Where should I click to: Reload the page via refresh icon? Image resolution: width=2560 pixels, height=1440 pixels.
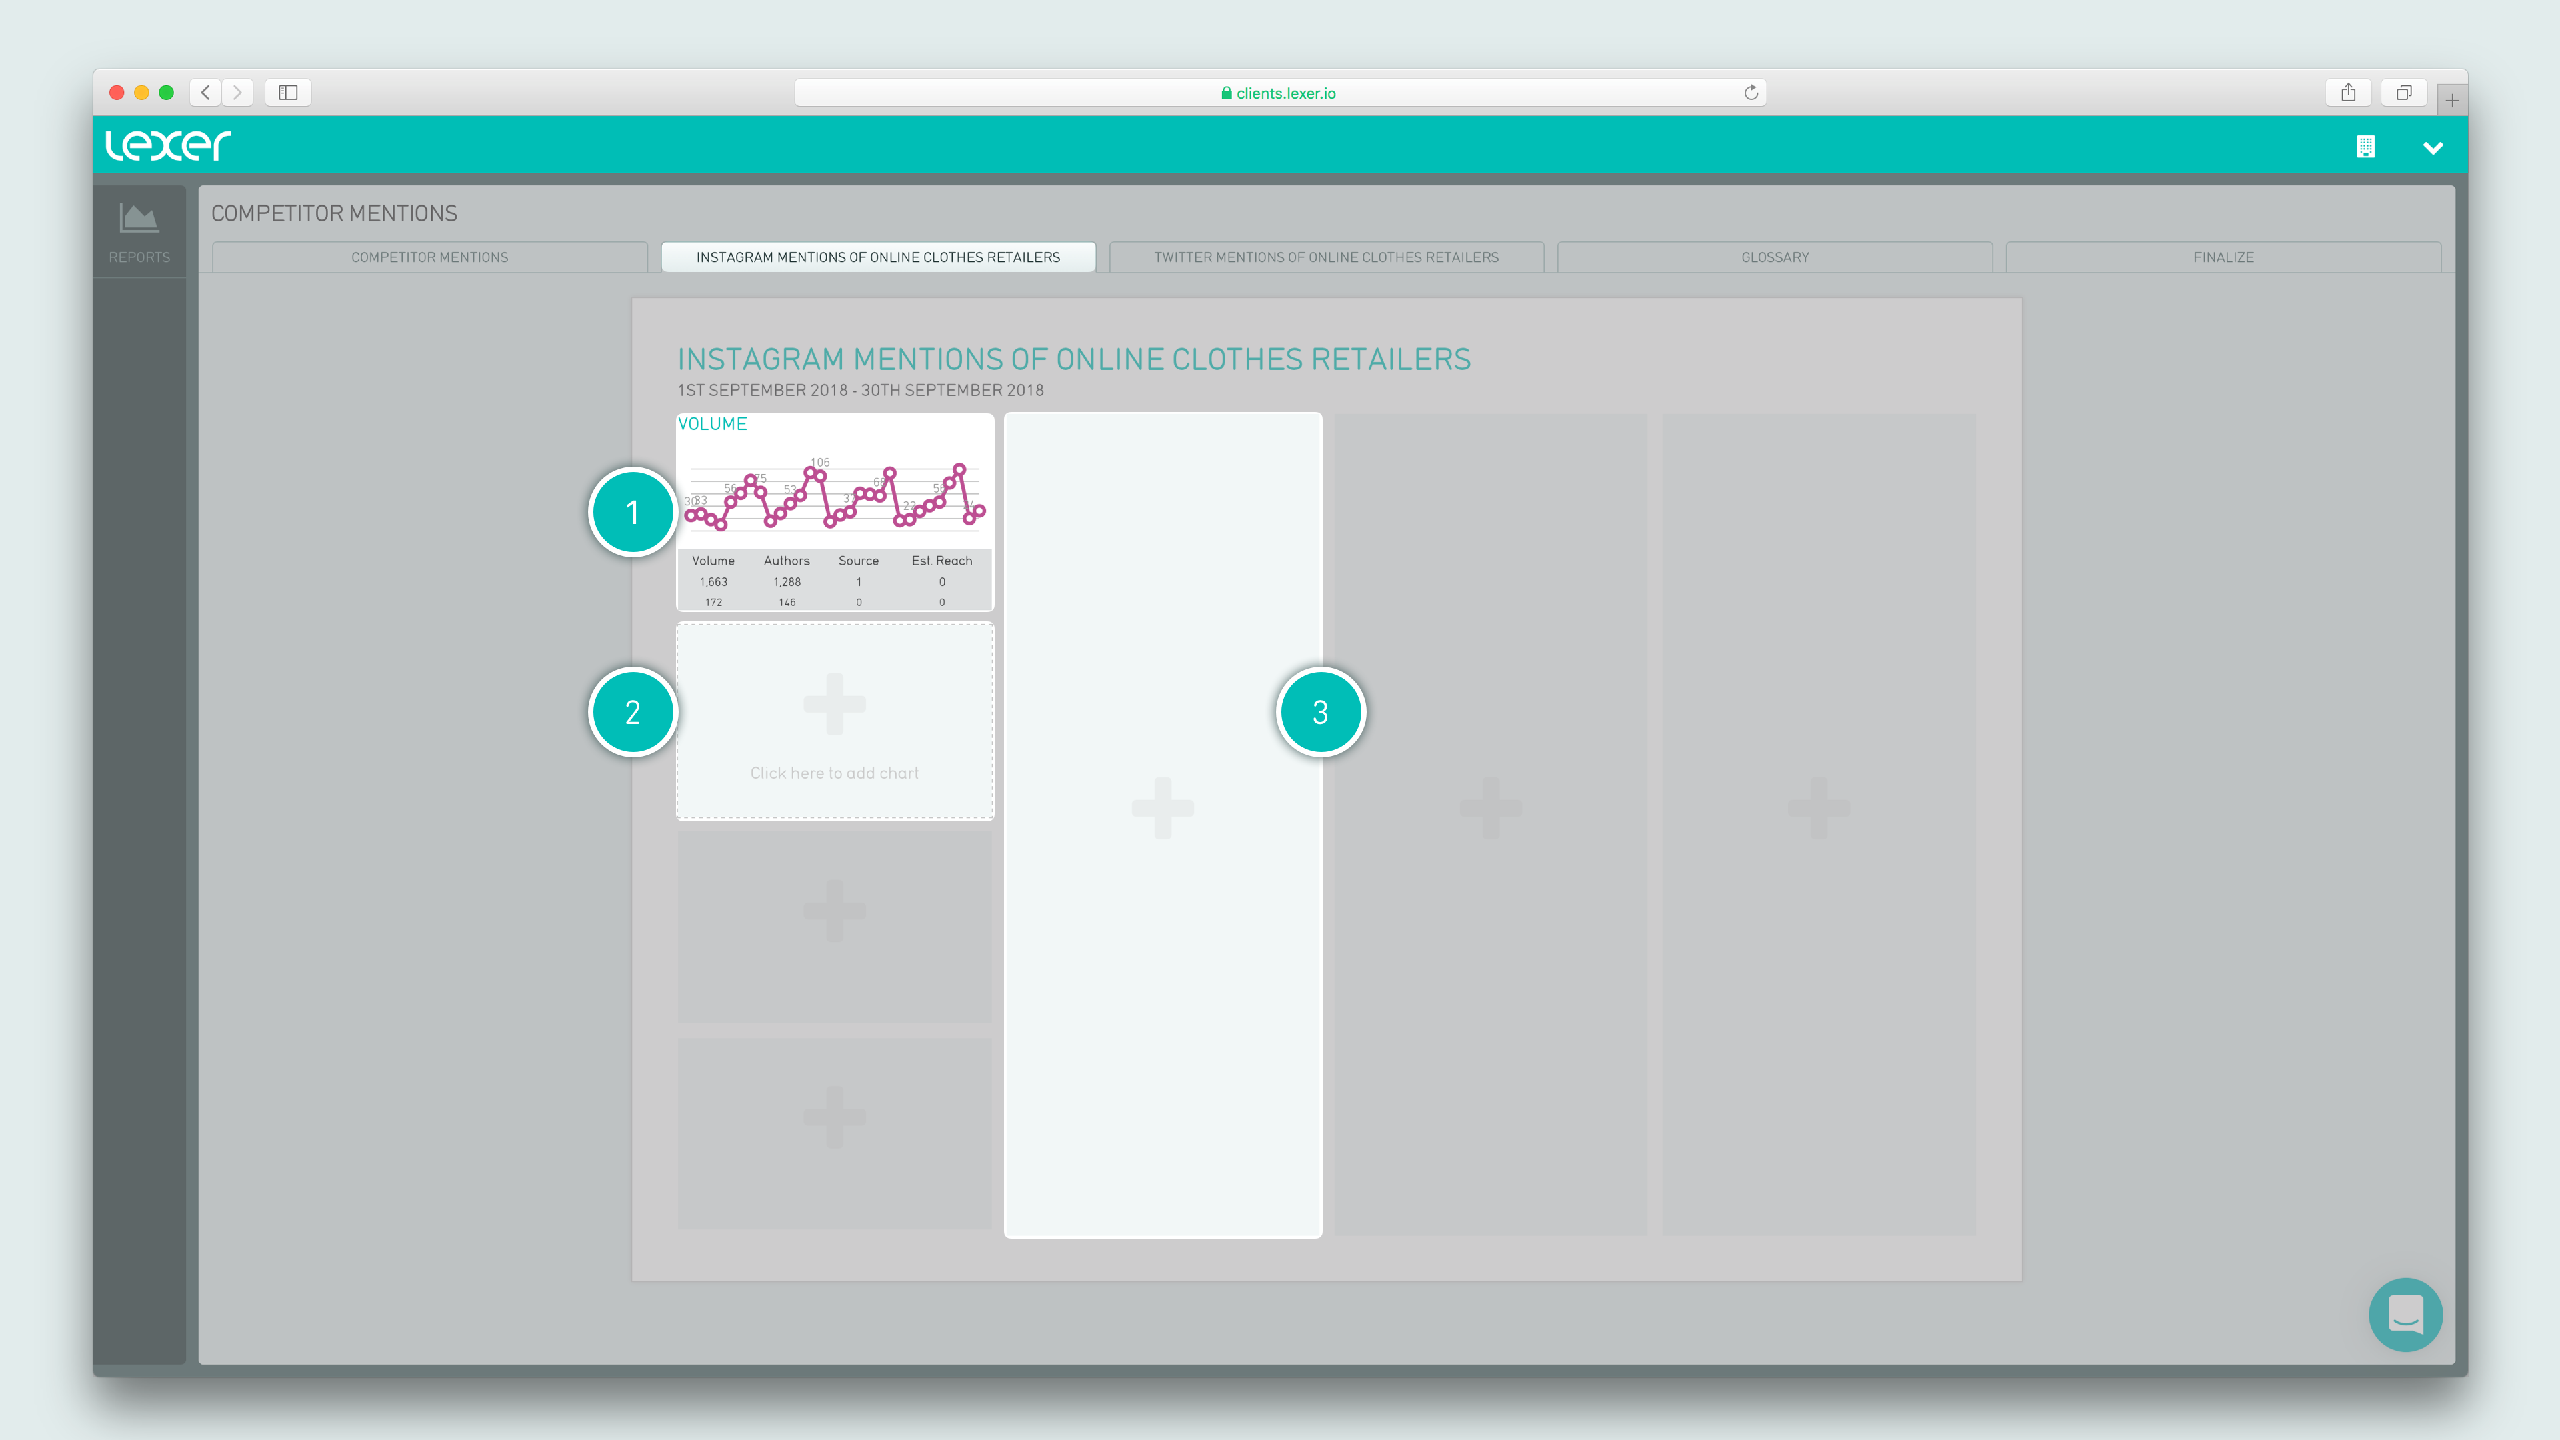[x=1751, y=93]
